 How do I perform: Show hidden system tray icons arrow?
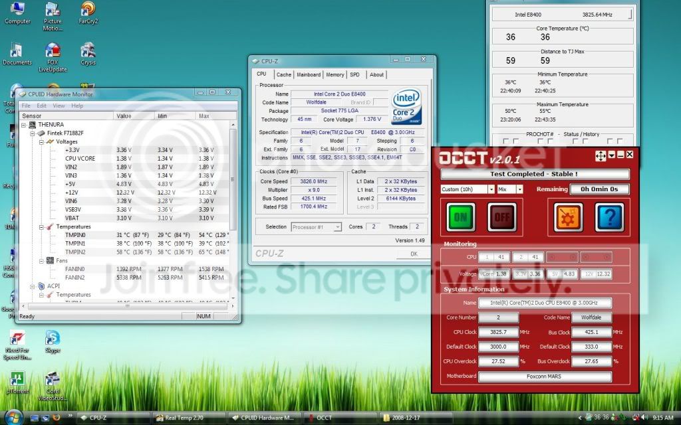[580, 418]
